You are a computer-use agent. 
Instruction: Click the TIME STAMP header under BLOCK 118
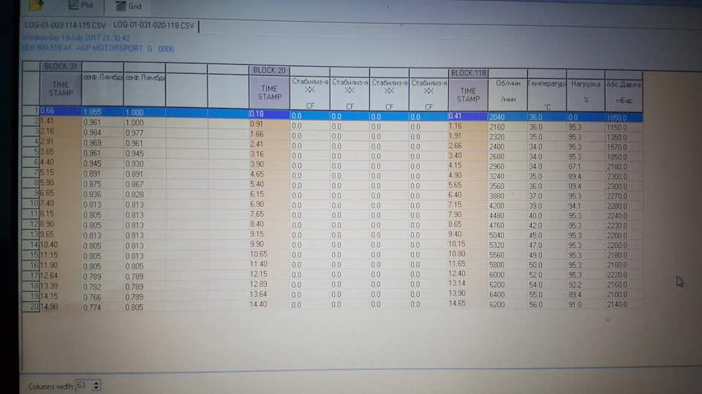[x=468, y=95]
